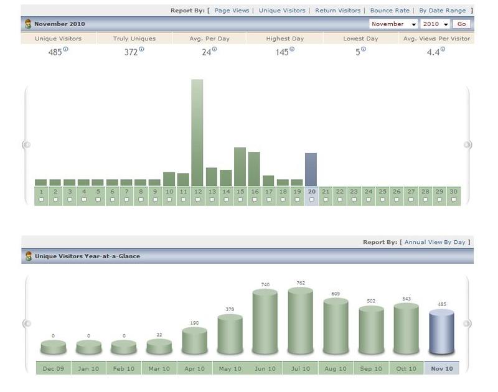498x392 pixels.
Task: Select day 21 label in the daily axis
Action: coord(326,192)
